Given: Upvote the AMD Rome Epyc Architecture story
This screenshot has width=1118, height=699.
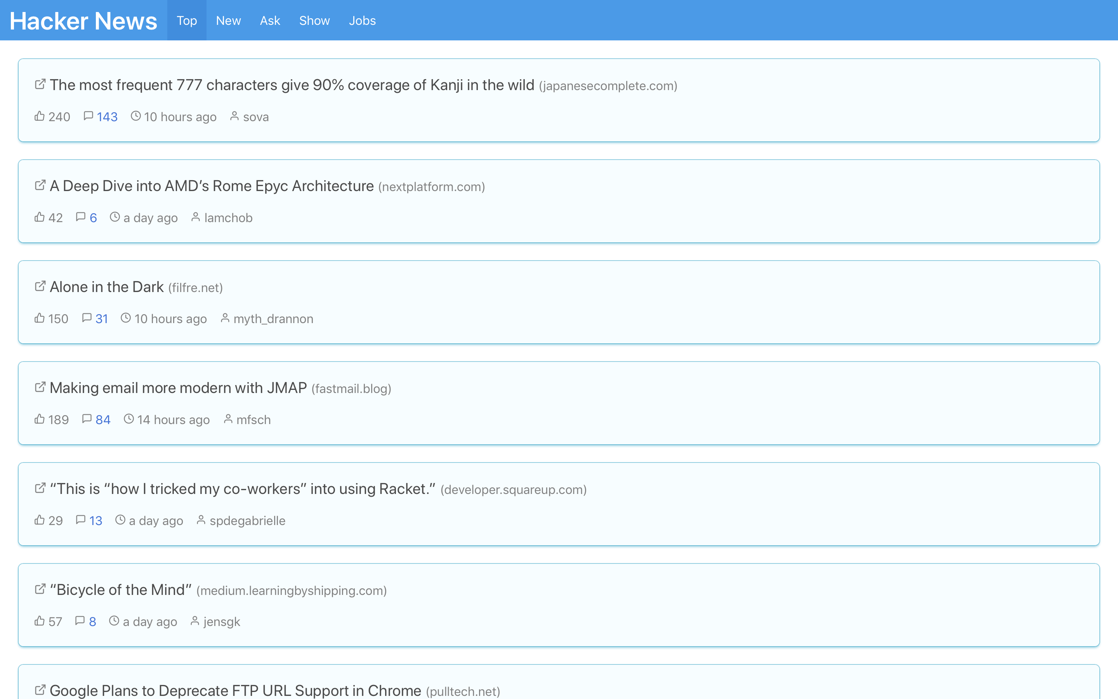Looking at the screenshot, I should tap(40, 217).
